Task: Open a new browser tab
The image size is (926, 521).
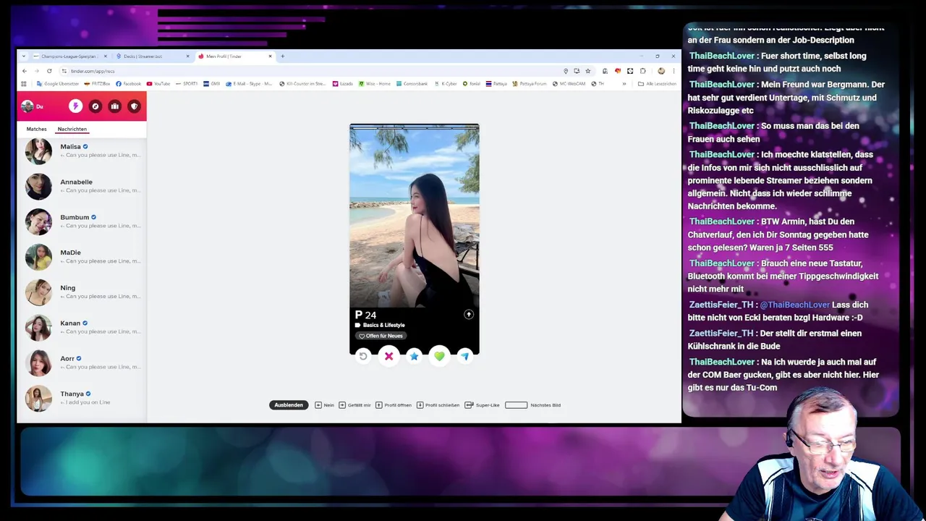Action: tap(282, 56)
